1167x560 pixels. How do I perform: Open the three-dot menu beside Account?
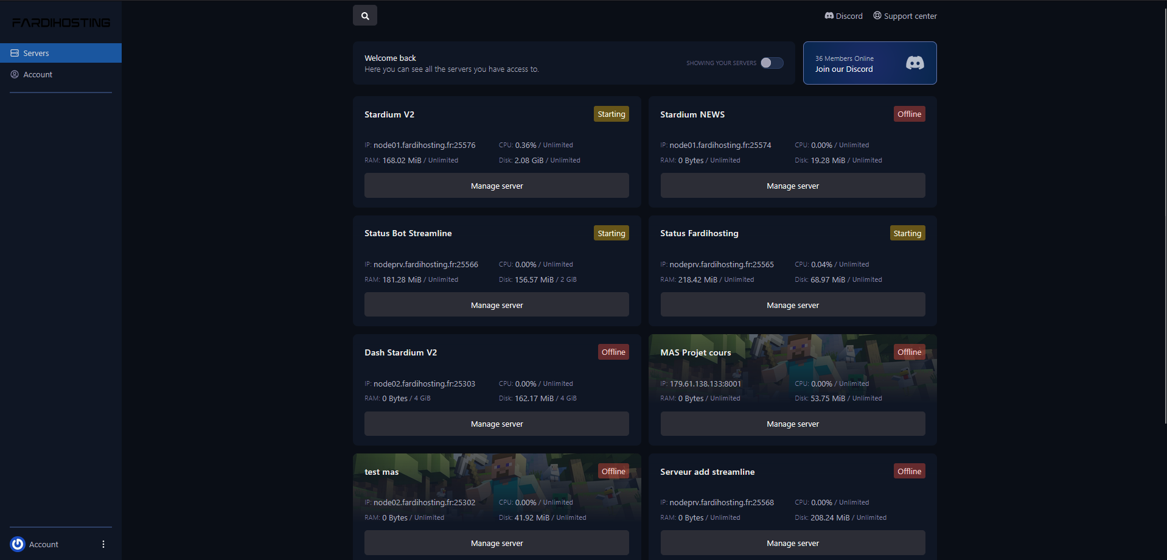point(103,544)
